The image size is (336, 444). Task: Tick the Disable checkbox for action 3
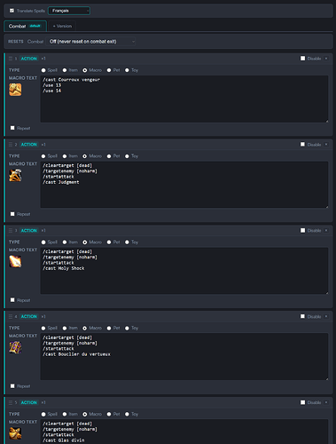click(x=302, y=230)
